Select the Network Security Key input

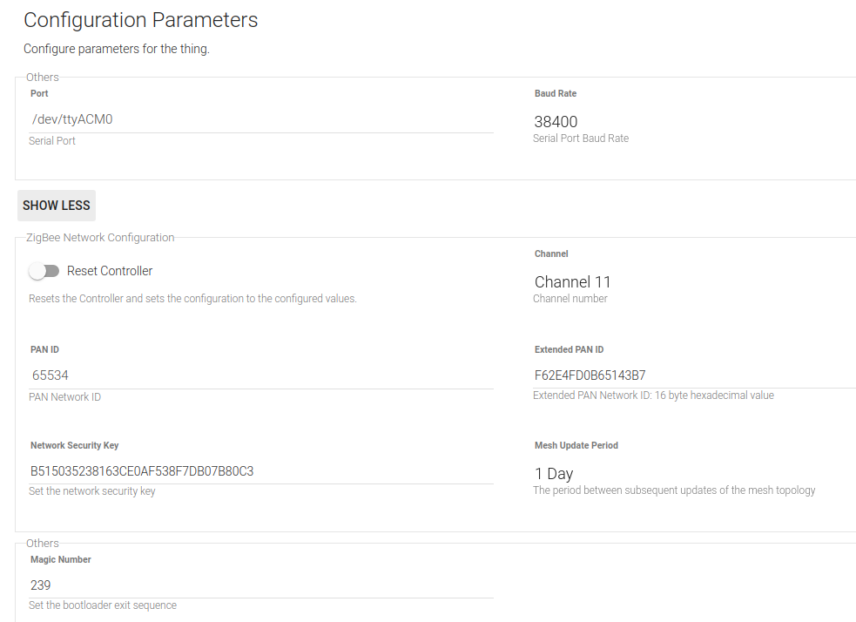pos(261,471)
